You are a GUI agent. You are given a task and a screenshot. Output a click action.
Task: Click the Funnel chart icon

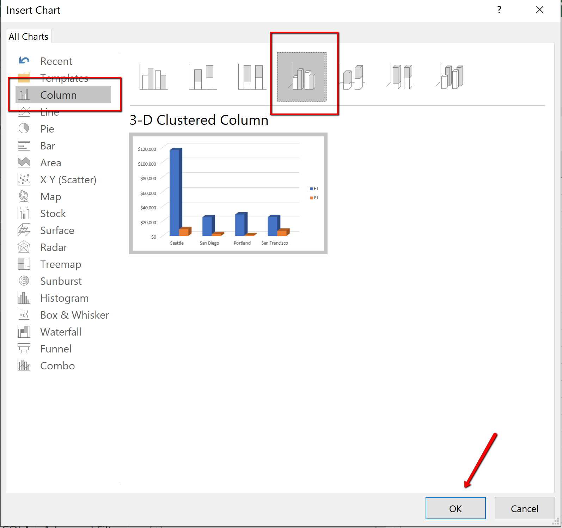[x=24, y=349]
